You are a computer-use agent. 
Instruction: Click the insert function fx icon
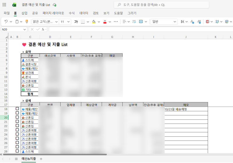pos(43,29)
